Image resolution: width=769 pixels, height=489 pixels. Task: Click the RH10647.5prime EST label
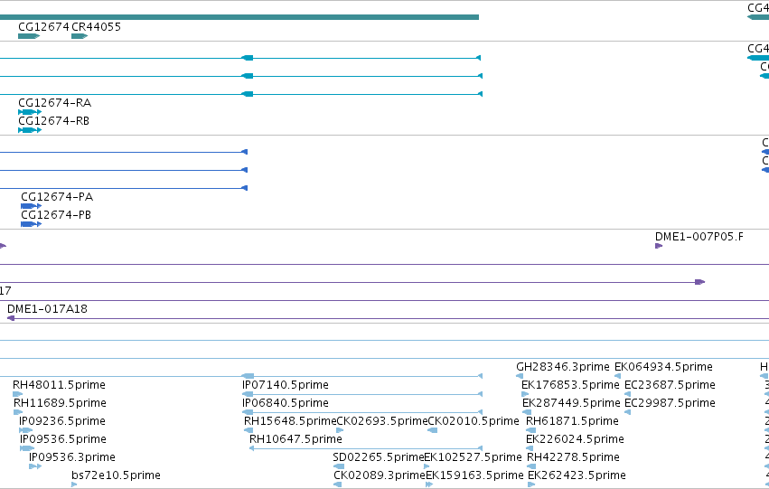295,439
